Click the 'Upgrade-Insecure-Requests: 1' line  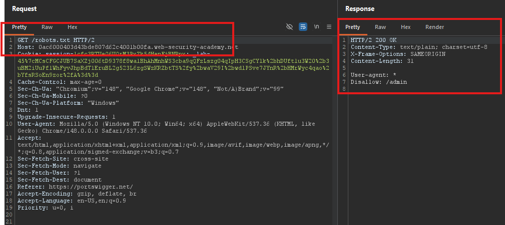[x=67, y=117]
